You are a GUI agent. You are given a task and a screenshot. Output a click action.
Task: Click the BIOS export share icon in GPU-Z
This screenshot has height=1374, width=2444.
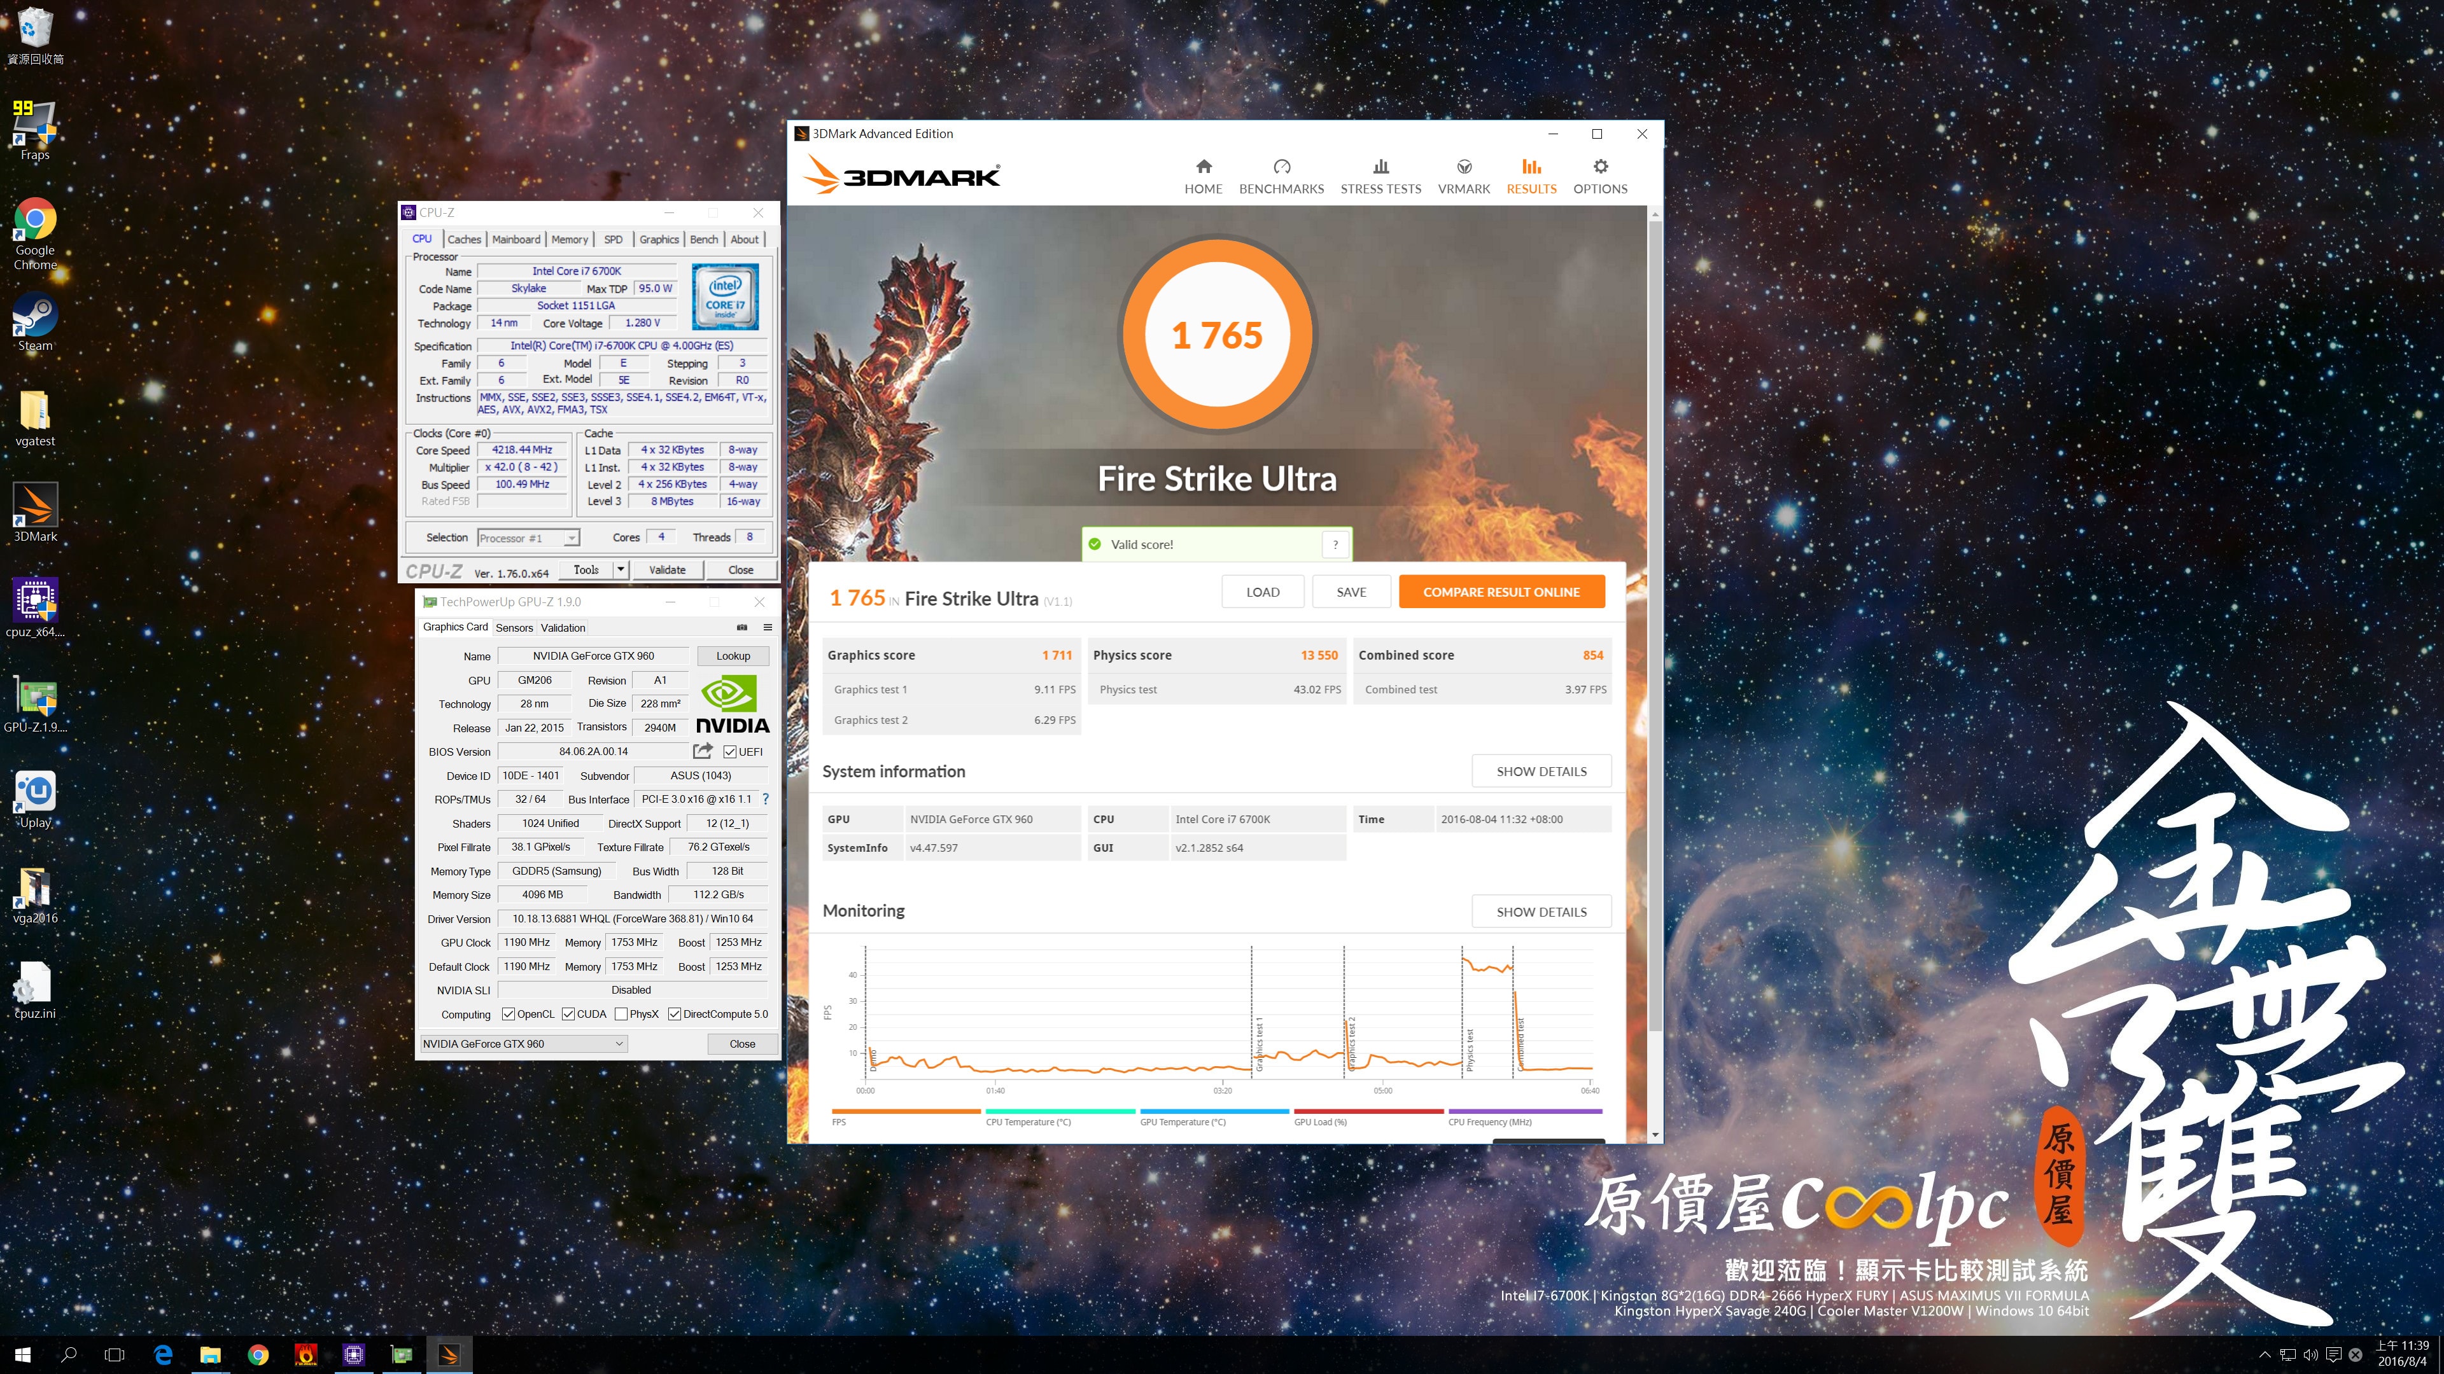click(702, 751)
